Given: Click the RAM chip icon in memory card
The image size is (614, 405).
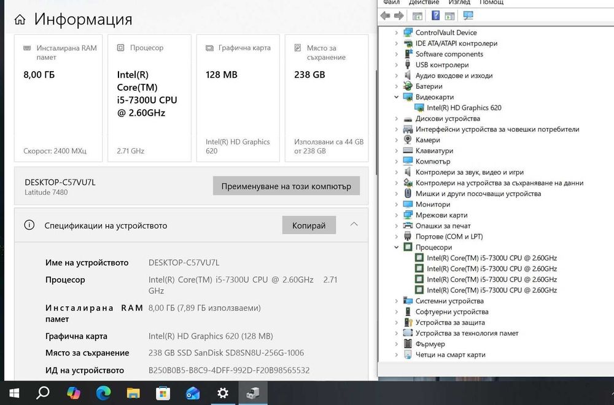Looking at the screenshot, I should tap(27, 48).
